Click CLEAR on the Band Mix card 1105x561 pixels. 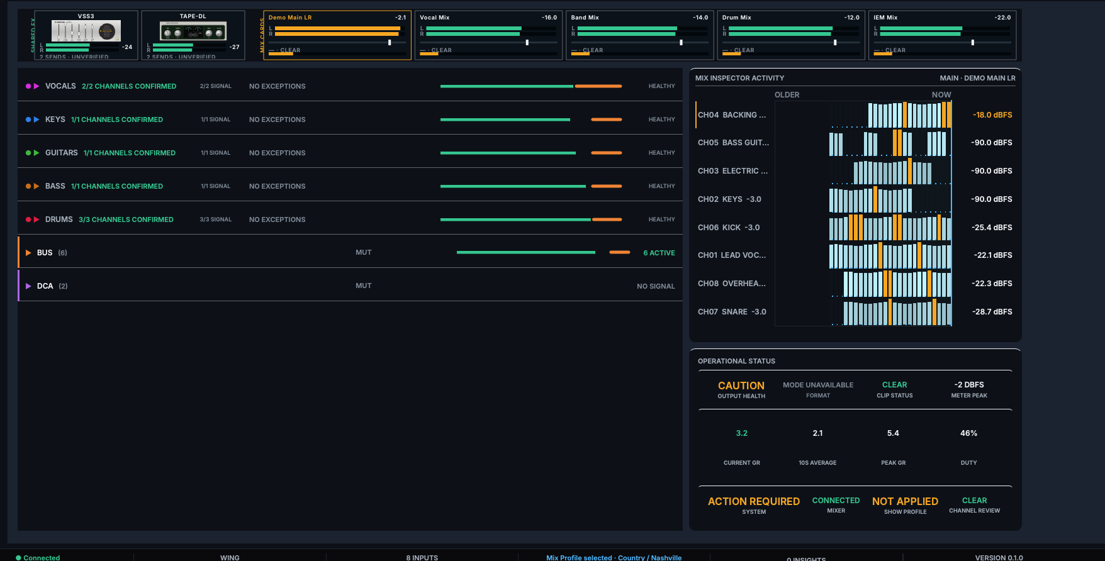[x=593, y=50]
